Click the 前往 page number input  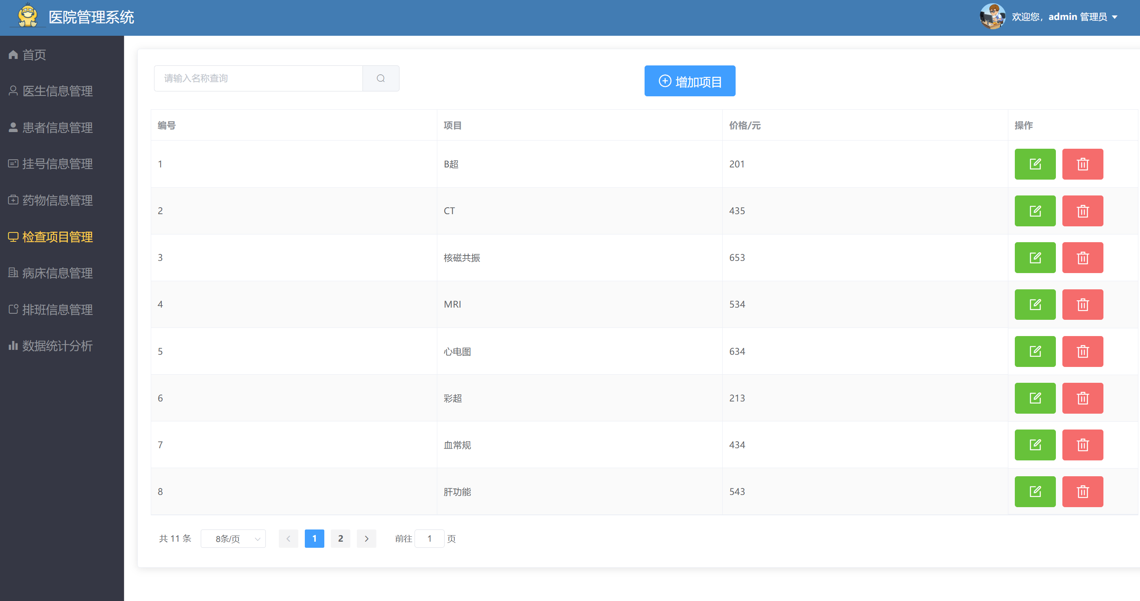(429, 538)
